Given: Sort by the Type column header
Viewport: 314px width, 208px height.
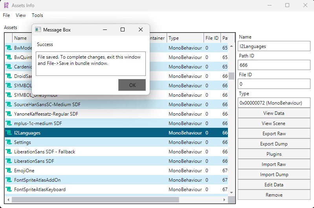Looking at the screenshot, I should click(185, 38).
